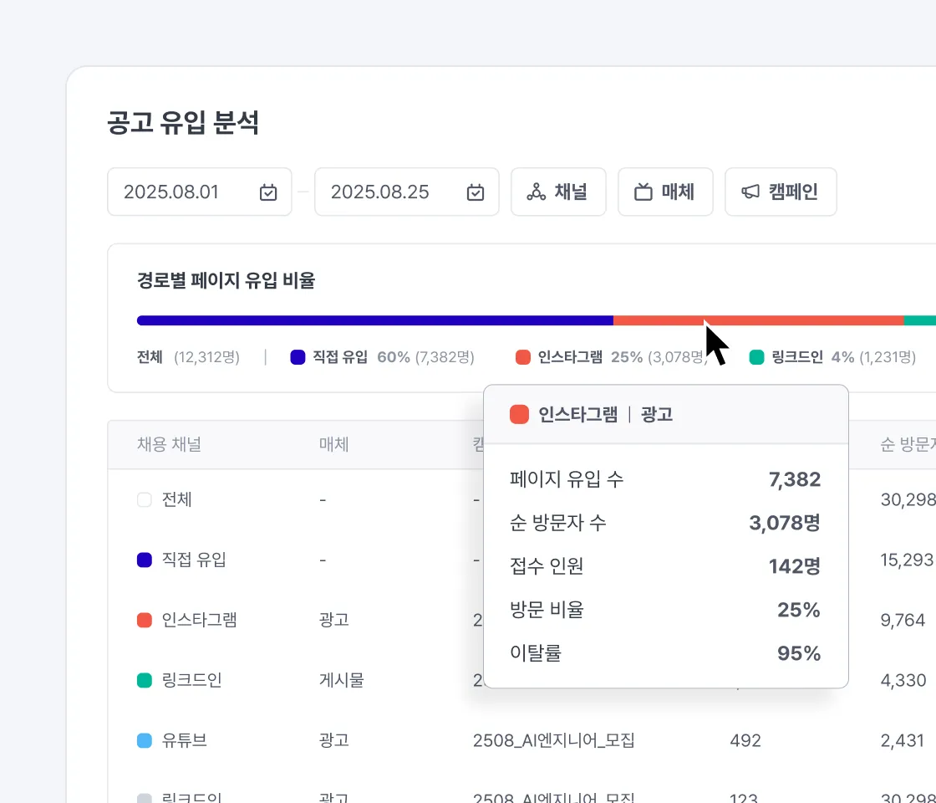Viewport: 936px width, 803px height.
Task: Toggle 직접 유입 row color marker
Action: [x=145, y=560]
